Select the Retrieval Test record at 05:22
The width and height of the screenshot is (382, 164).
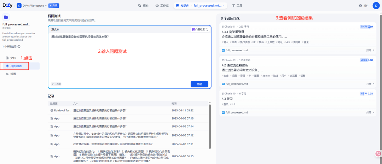[x=128, y=111]
